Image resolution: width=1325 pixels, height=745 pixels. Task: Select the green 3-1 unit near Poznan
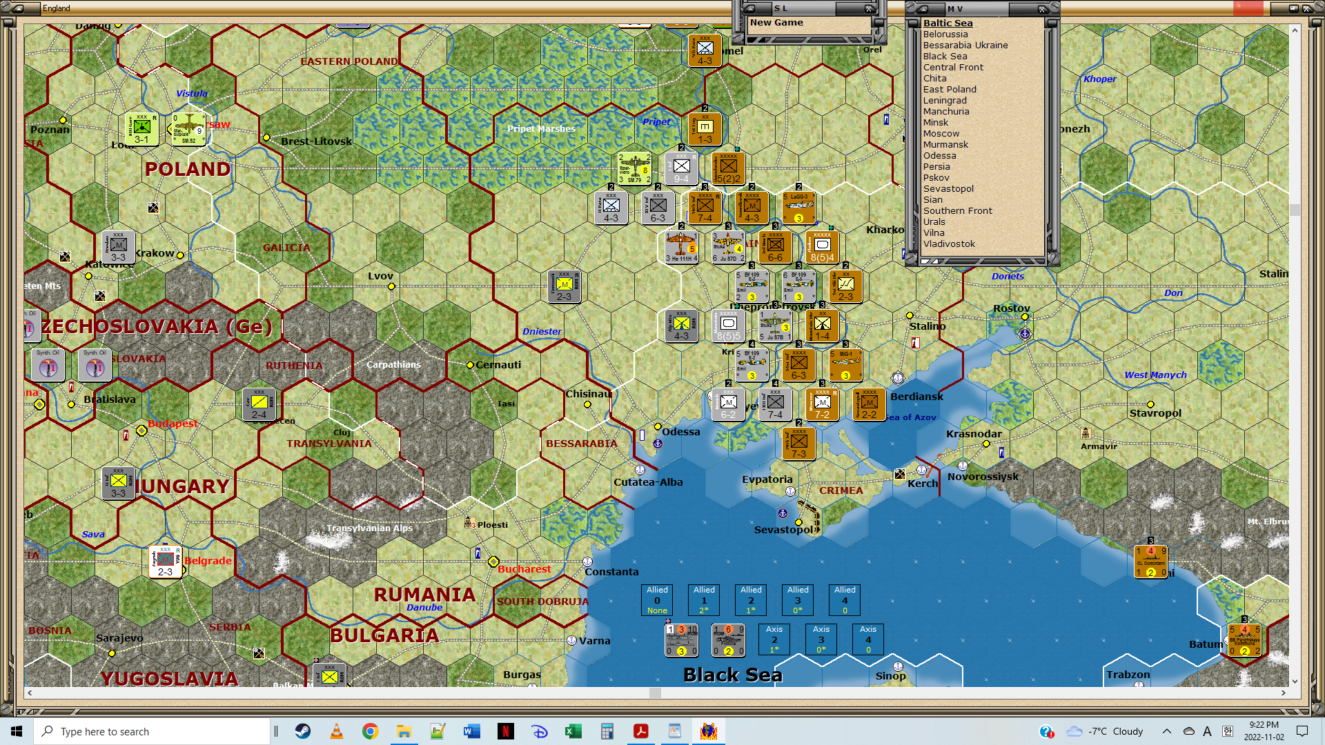coord(141,129)
